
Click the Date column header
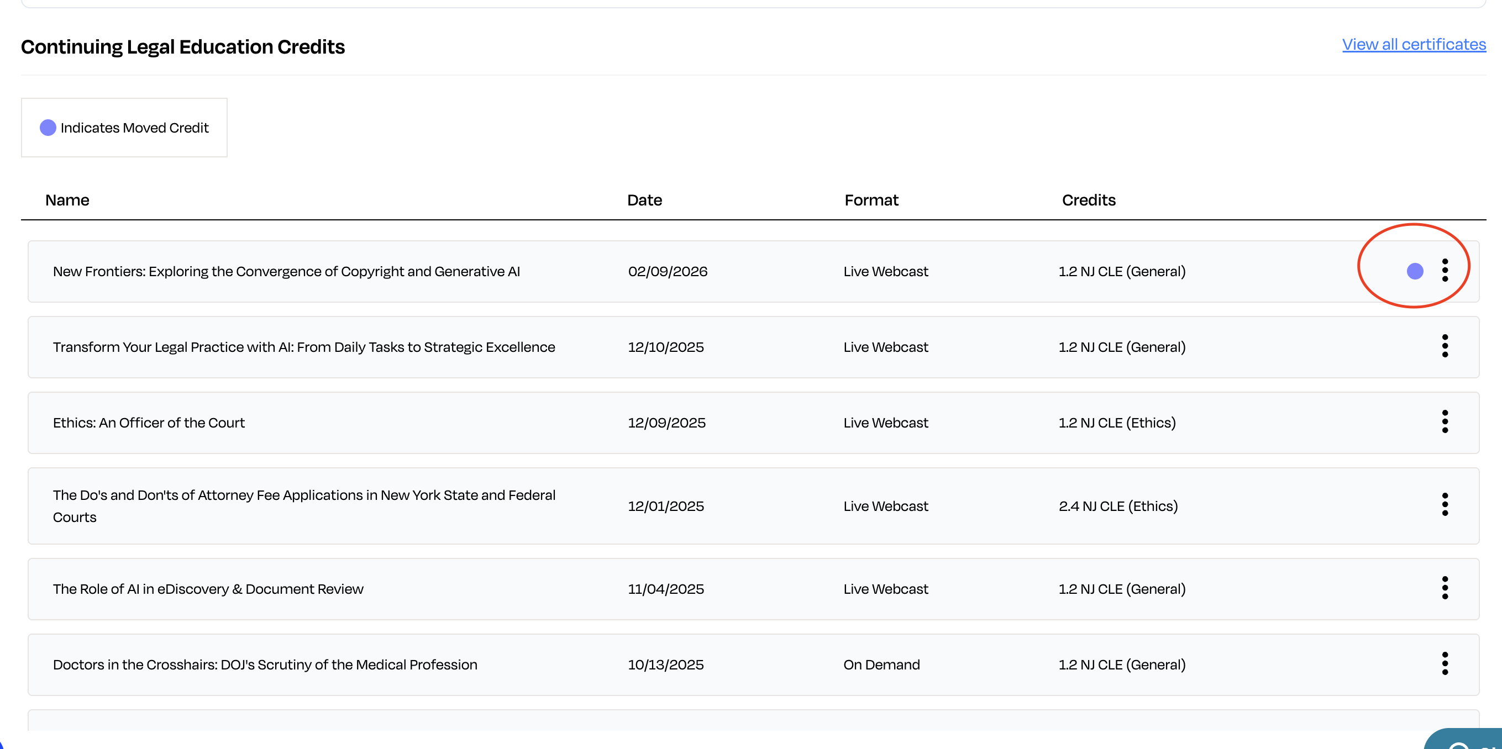click(x=644, y=200)
